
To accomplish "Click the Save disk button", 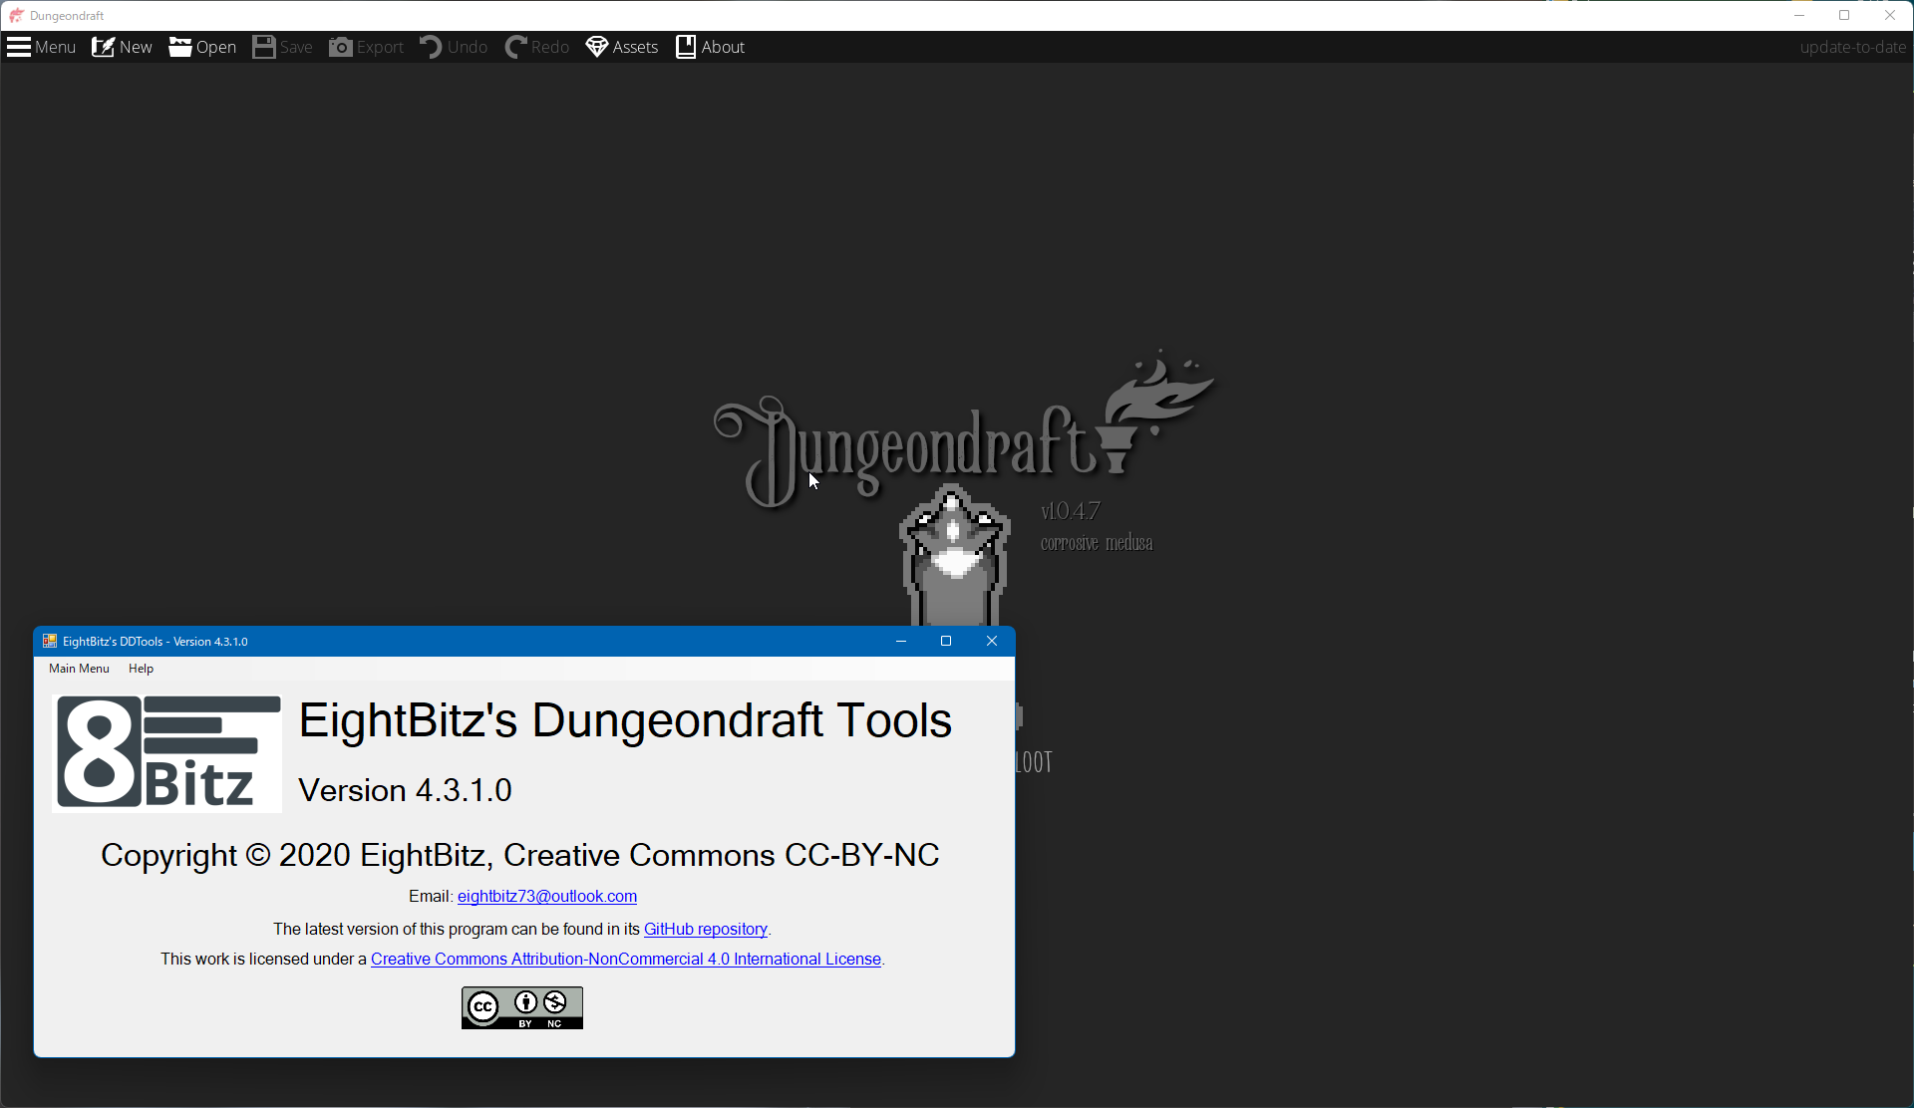I will [x=282, y=47].
